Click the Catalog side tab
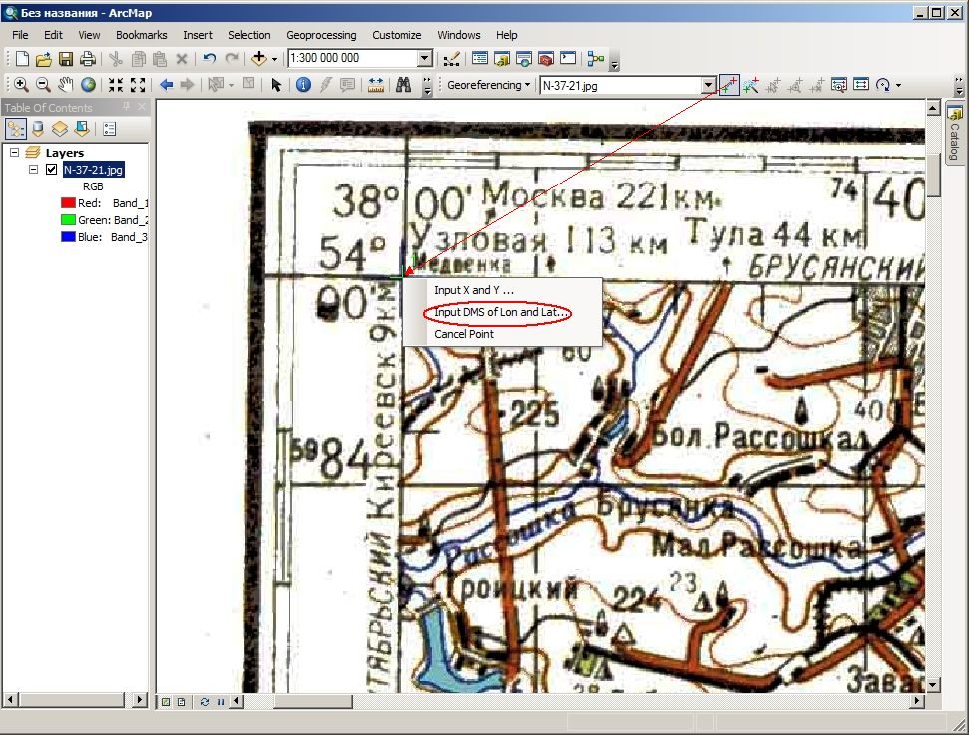This screenshot has height=735, width=969. click(955, 134)
